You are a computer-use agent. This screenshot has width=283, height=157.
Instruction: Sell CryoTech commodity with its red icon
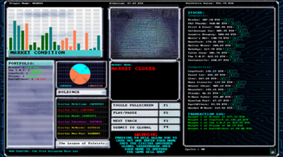click(x=235, y=71)
